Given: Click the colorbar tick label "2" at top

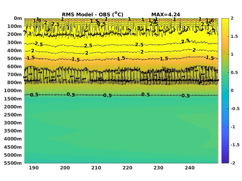Looking at the screenshot, I should [232, 18].
